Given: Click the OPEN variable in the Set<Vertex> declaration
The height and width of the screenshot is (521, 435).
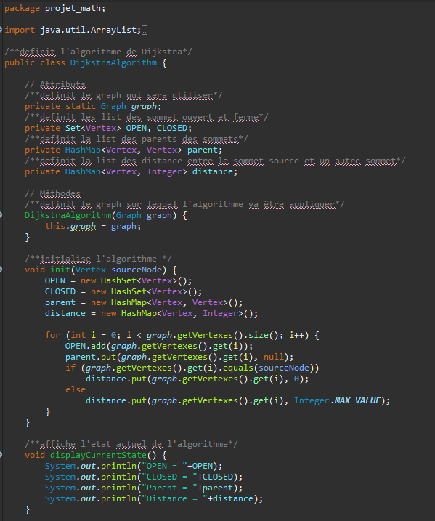Looking at the screenshot, I should [x=136, y=128].
